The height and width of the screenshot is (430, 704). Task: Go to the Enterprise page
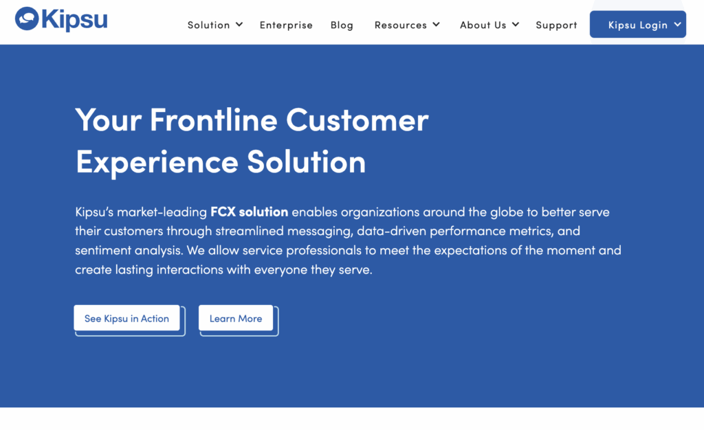coord(286,25)
